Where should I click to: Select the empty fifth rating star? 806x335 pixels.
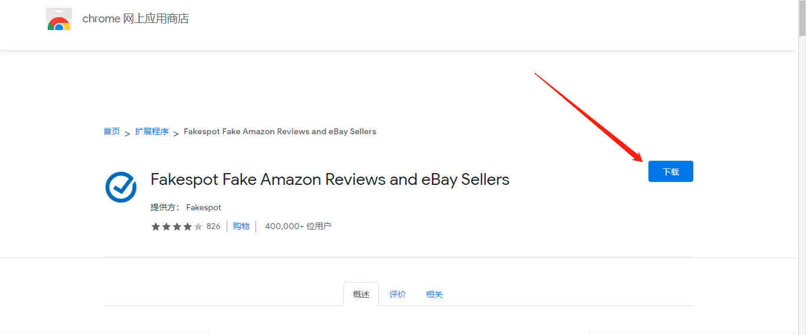click(x=198, y=227)
